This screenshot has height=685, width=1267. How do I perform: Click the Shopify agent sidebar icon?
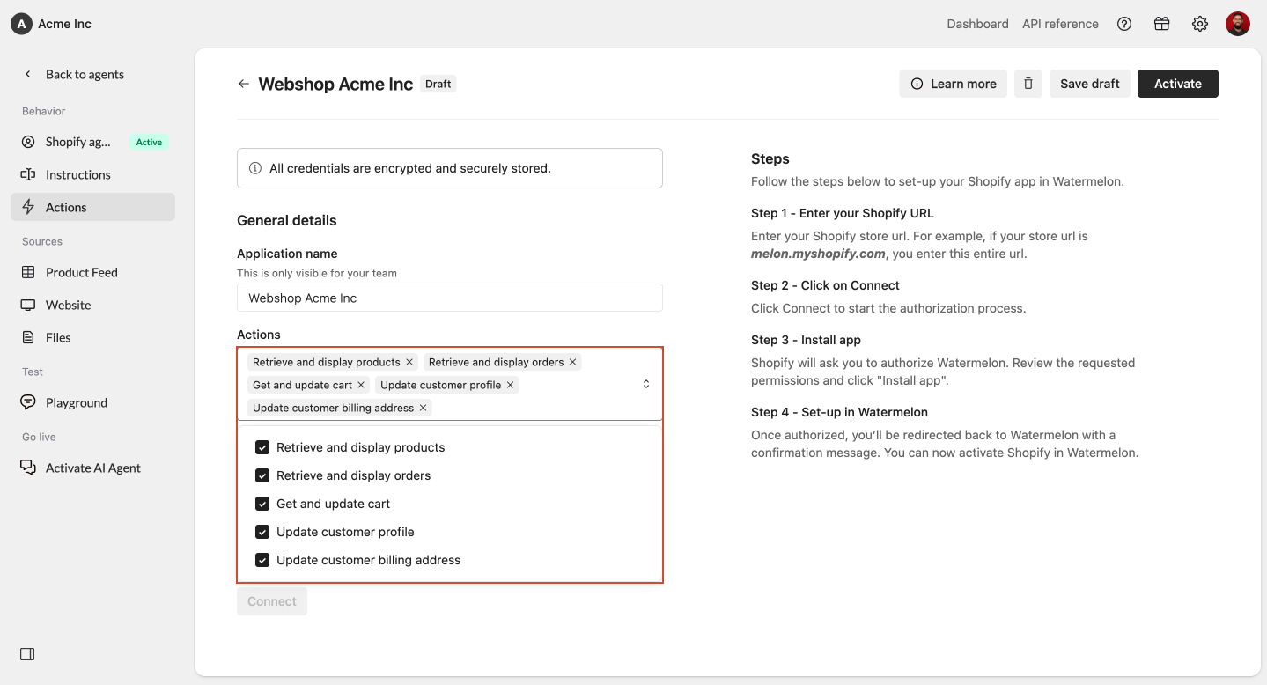pos(28,142)
